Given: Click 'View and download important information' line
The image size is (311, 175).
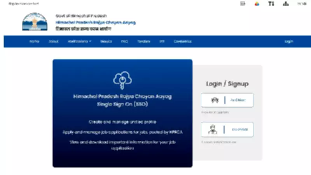Looking at the screenshot, I should click(122, 145).
